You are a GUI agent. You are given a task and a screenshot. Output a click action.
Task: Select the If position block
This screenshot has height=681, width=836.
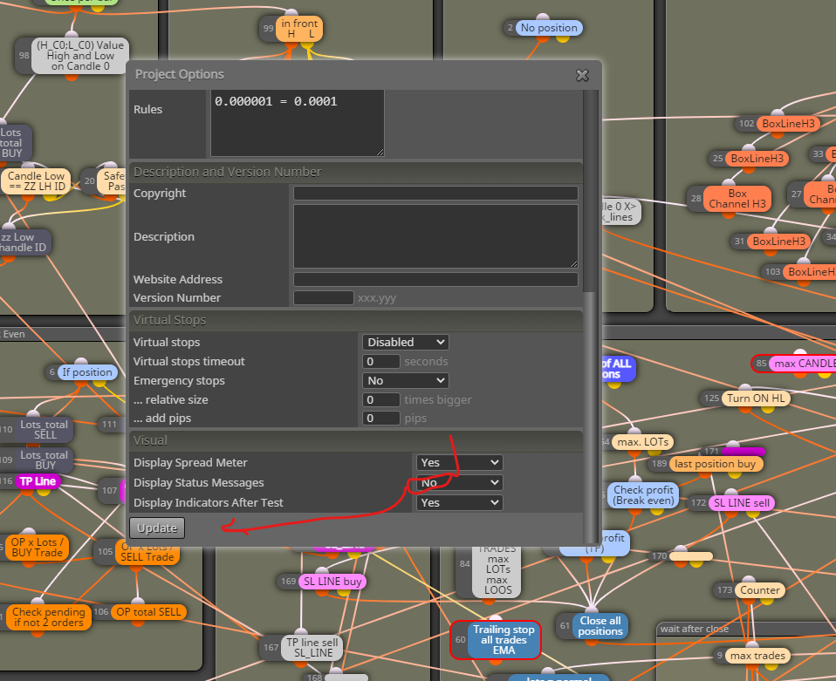pos(87,372)
